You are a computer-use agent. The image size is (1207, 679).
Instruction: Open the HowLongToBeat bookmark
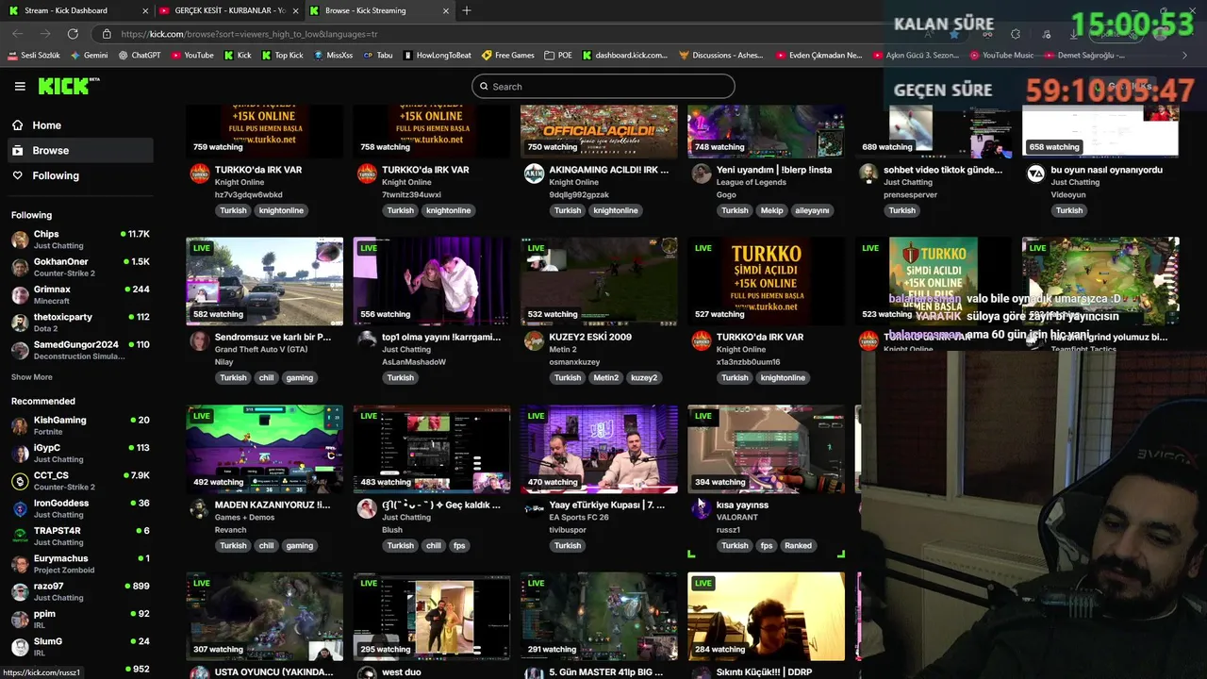pos(438,56)
